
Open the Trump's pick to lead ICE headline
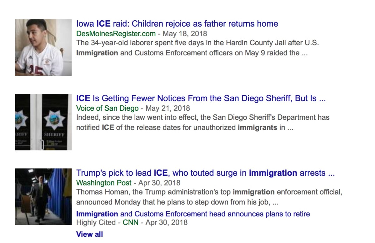(205, 173)
